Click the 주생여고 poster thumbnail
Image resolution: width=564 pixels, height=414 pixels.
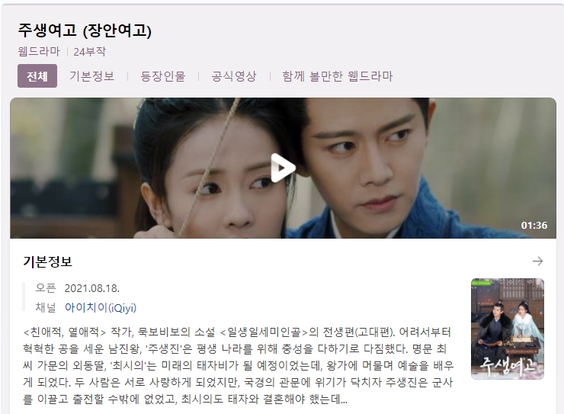507,329
